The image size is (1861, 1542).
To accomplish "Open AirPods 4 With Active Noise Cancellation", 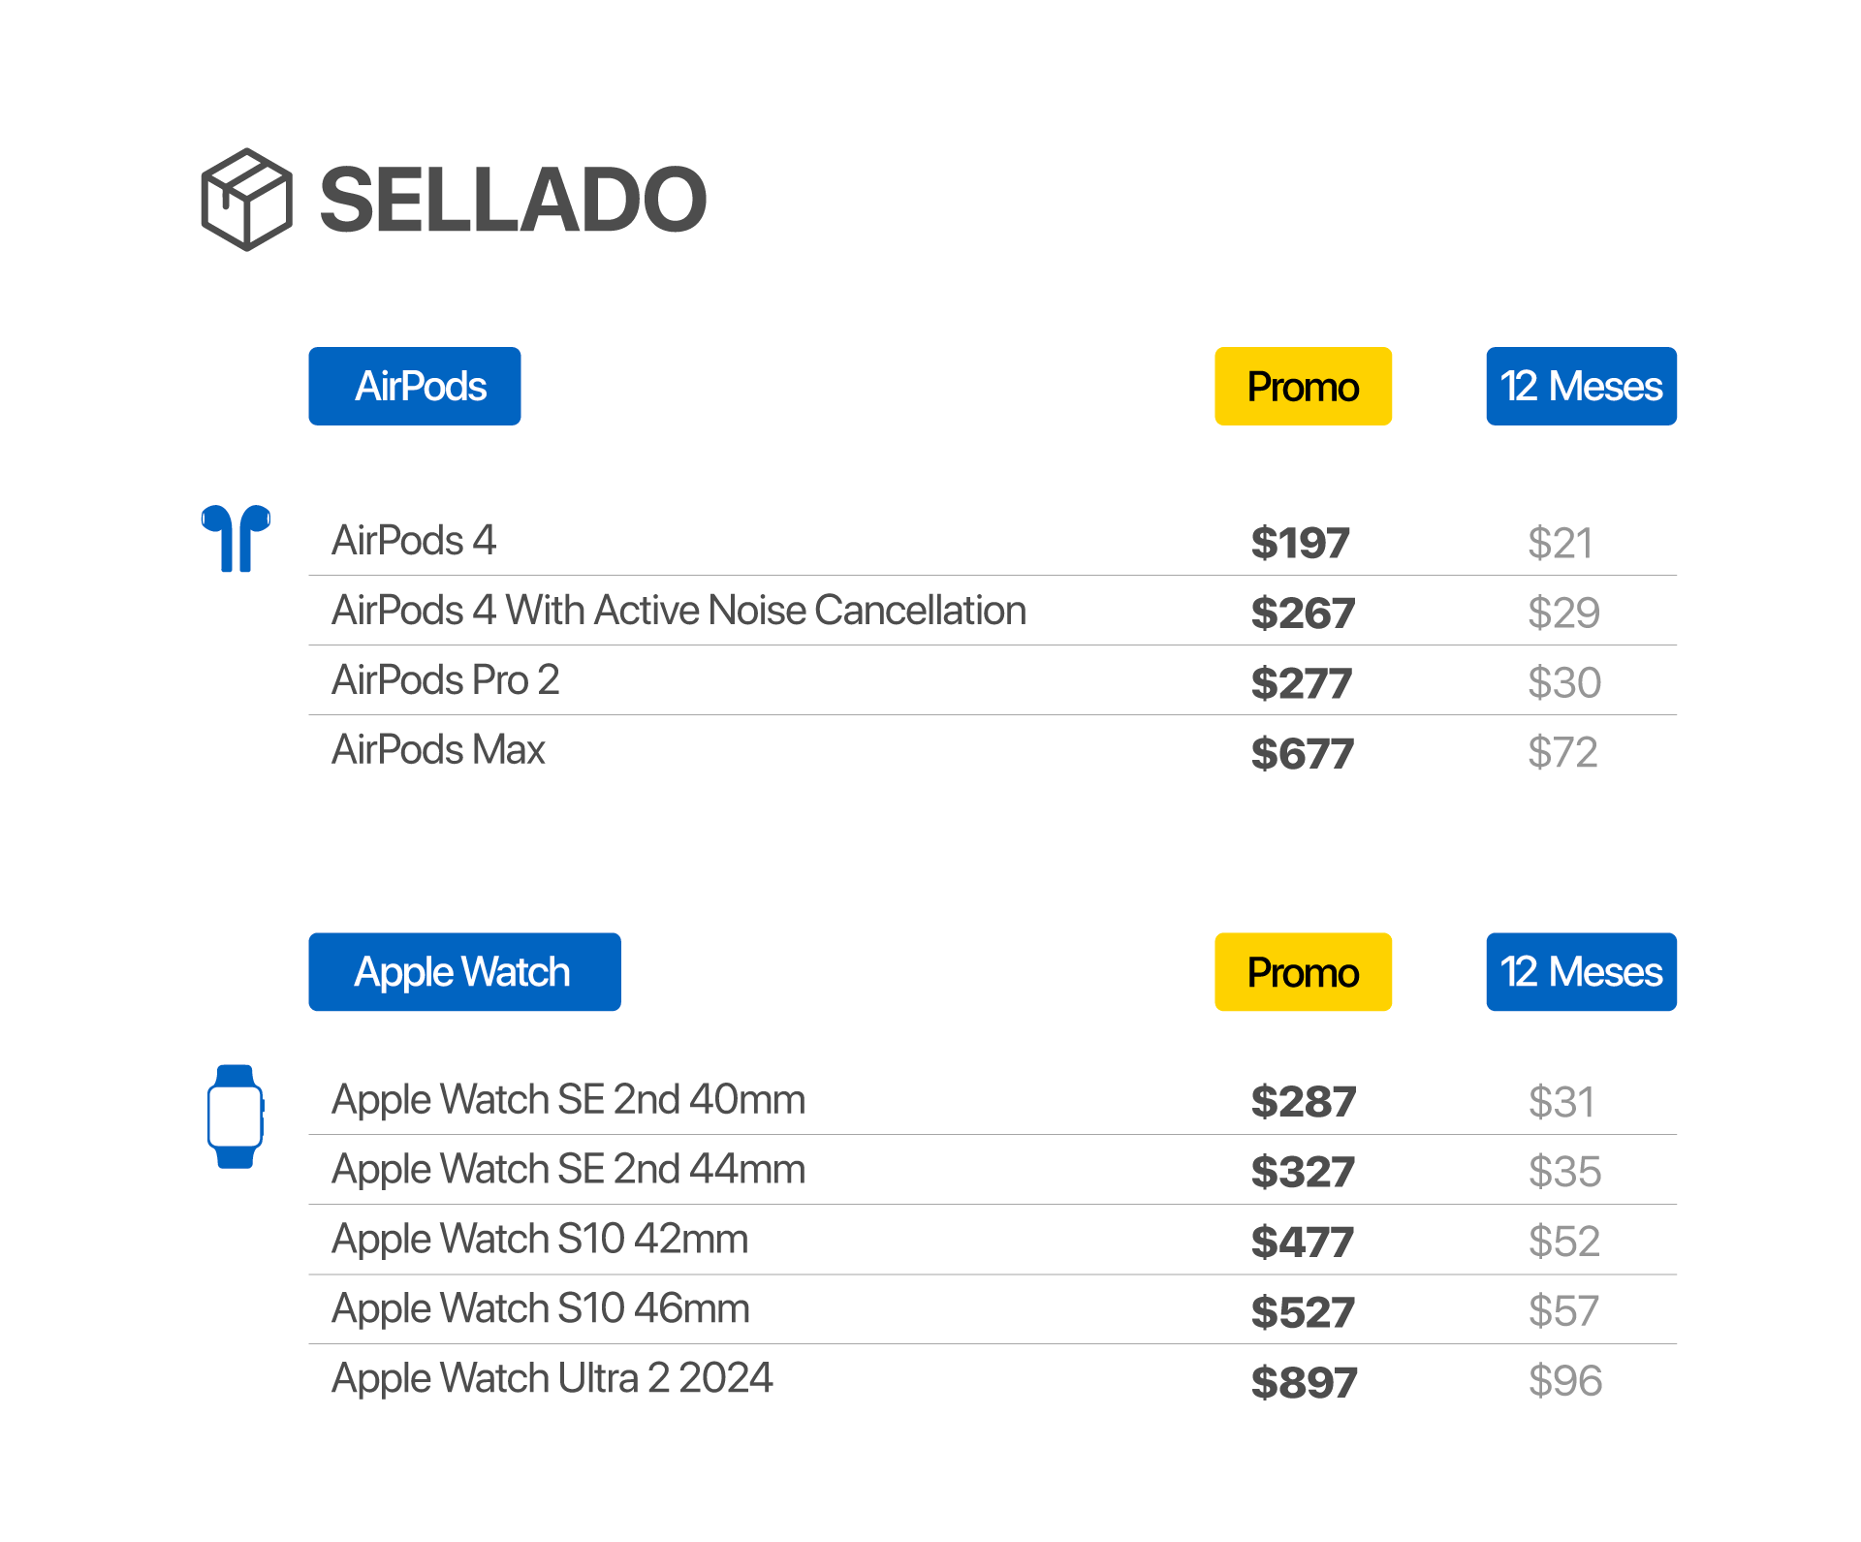I will click(678, 611).
